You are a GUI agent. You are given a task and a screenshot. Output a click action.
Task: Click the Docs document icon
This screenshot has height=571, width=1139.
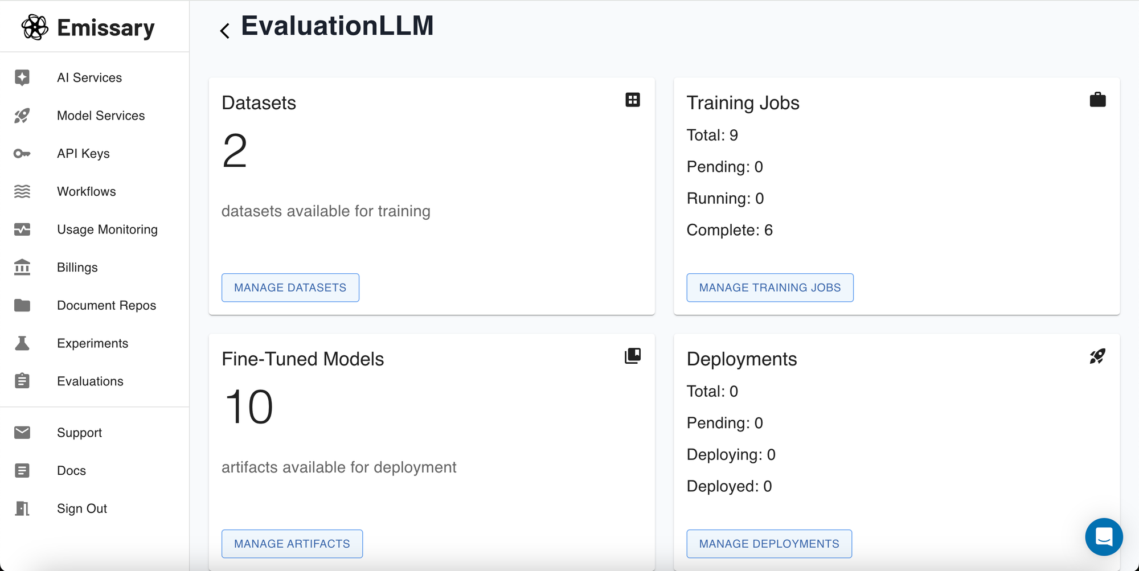(x=22, y=470)
